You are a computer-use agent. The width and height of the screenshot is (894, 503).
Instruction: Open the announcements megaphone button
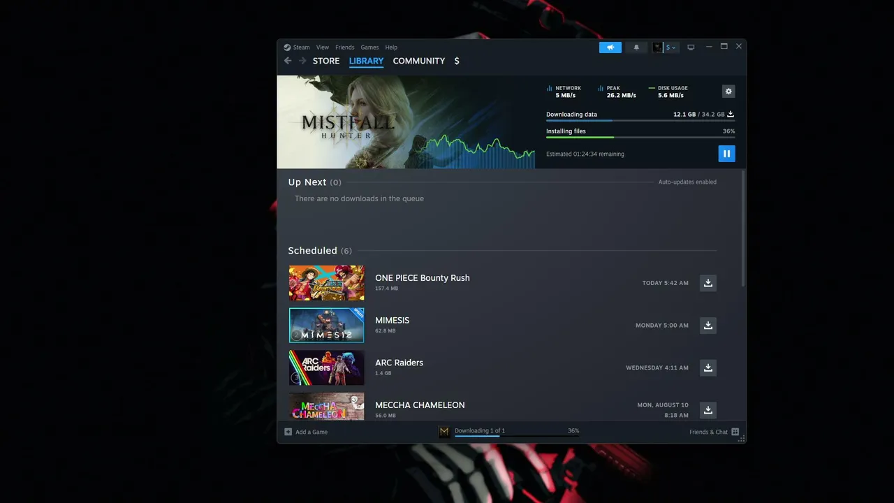coord(610,48)
